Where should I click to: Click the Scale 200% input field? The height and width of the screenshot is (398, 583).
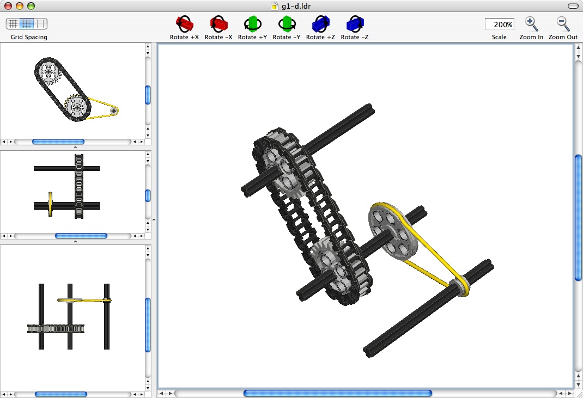[499, 24]
